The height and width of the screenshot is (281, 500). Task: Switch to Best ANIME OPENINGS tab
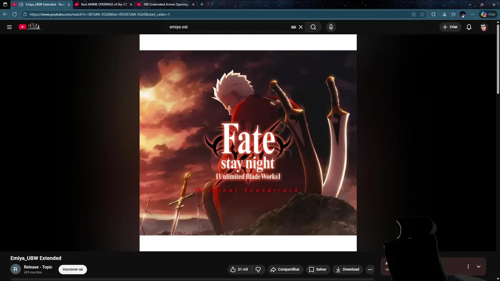pos(104,5)
